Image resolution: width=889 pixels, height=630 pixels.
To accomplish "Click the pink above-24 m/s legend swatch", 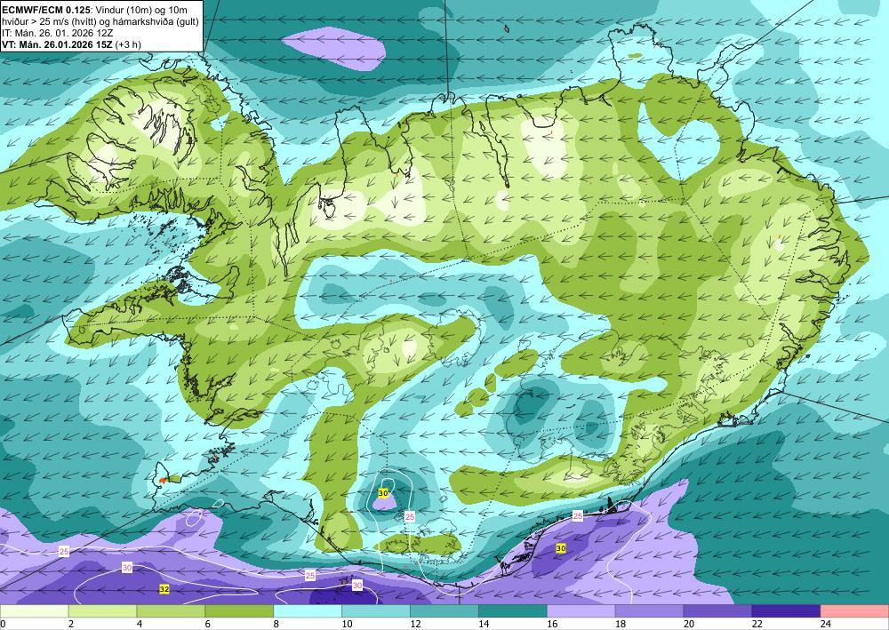I will [855, 610].
